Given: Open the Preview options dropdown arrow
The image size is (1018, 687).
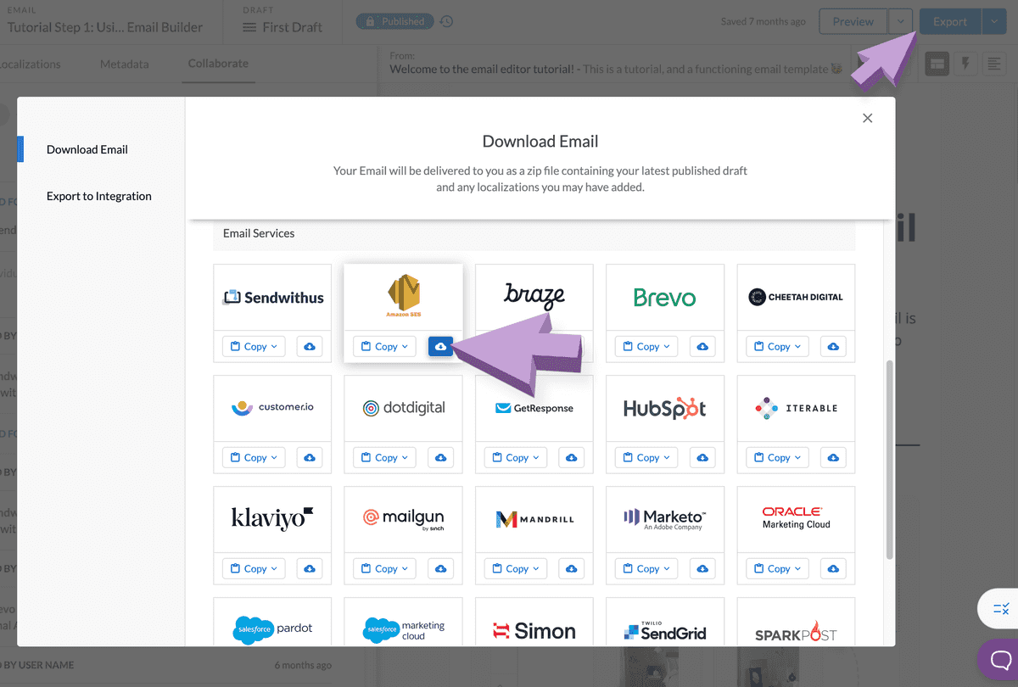Looking at the screenshot, I should (901, 21).
